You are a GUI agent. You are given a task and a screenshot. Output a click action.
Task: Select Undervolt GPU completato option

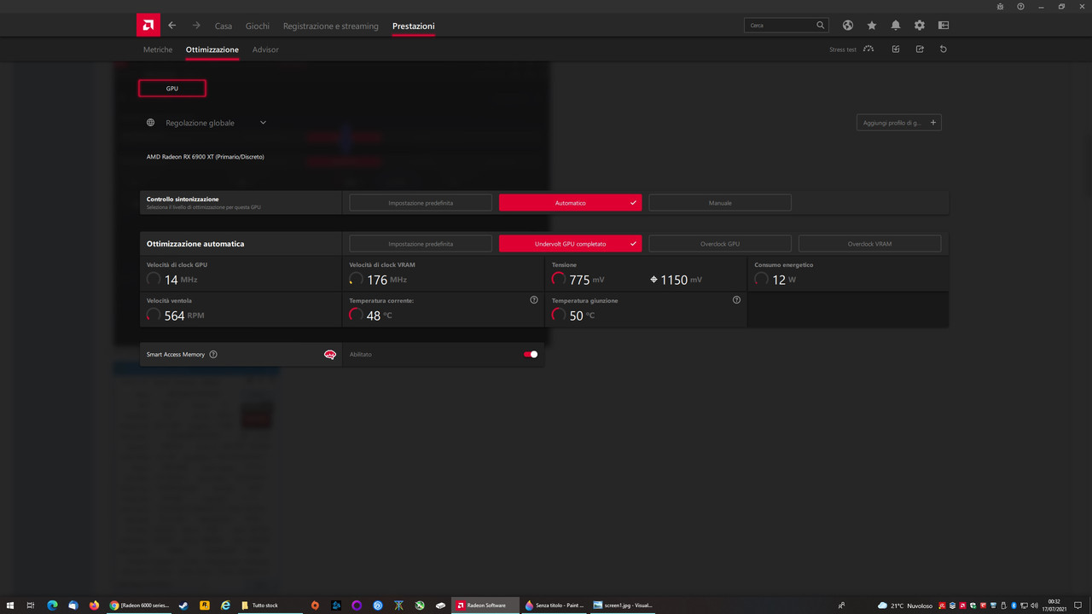[x=570, y=244]
